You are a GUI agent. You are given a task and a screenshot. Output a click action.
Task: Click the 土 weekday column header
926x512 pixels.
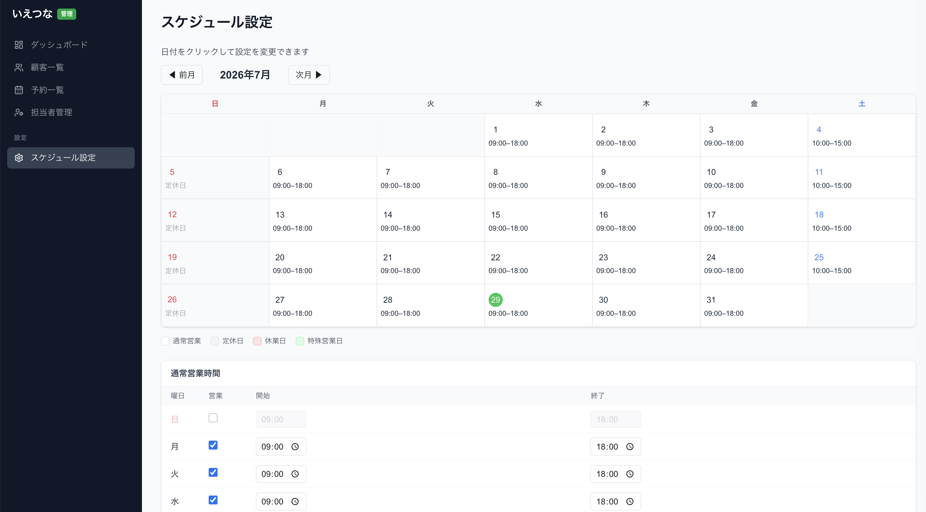tap(862, 104)
